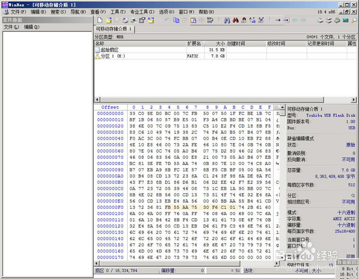
Task: Open Find Text with the binoculars icon
Action: tap(227, 20)
